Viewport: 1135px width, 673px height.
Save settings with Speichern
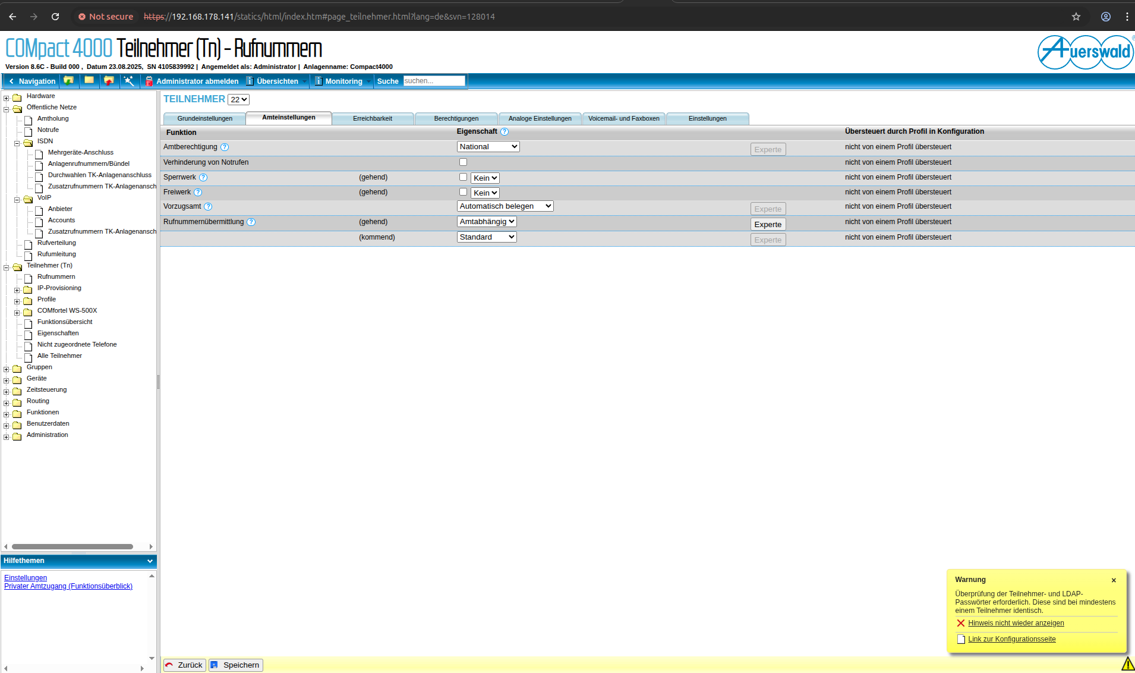click(236, 665)
